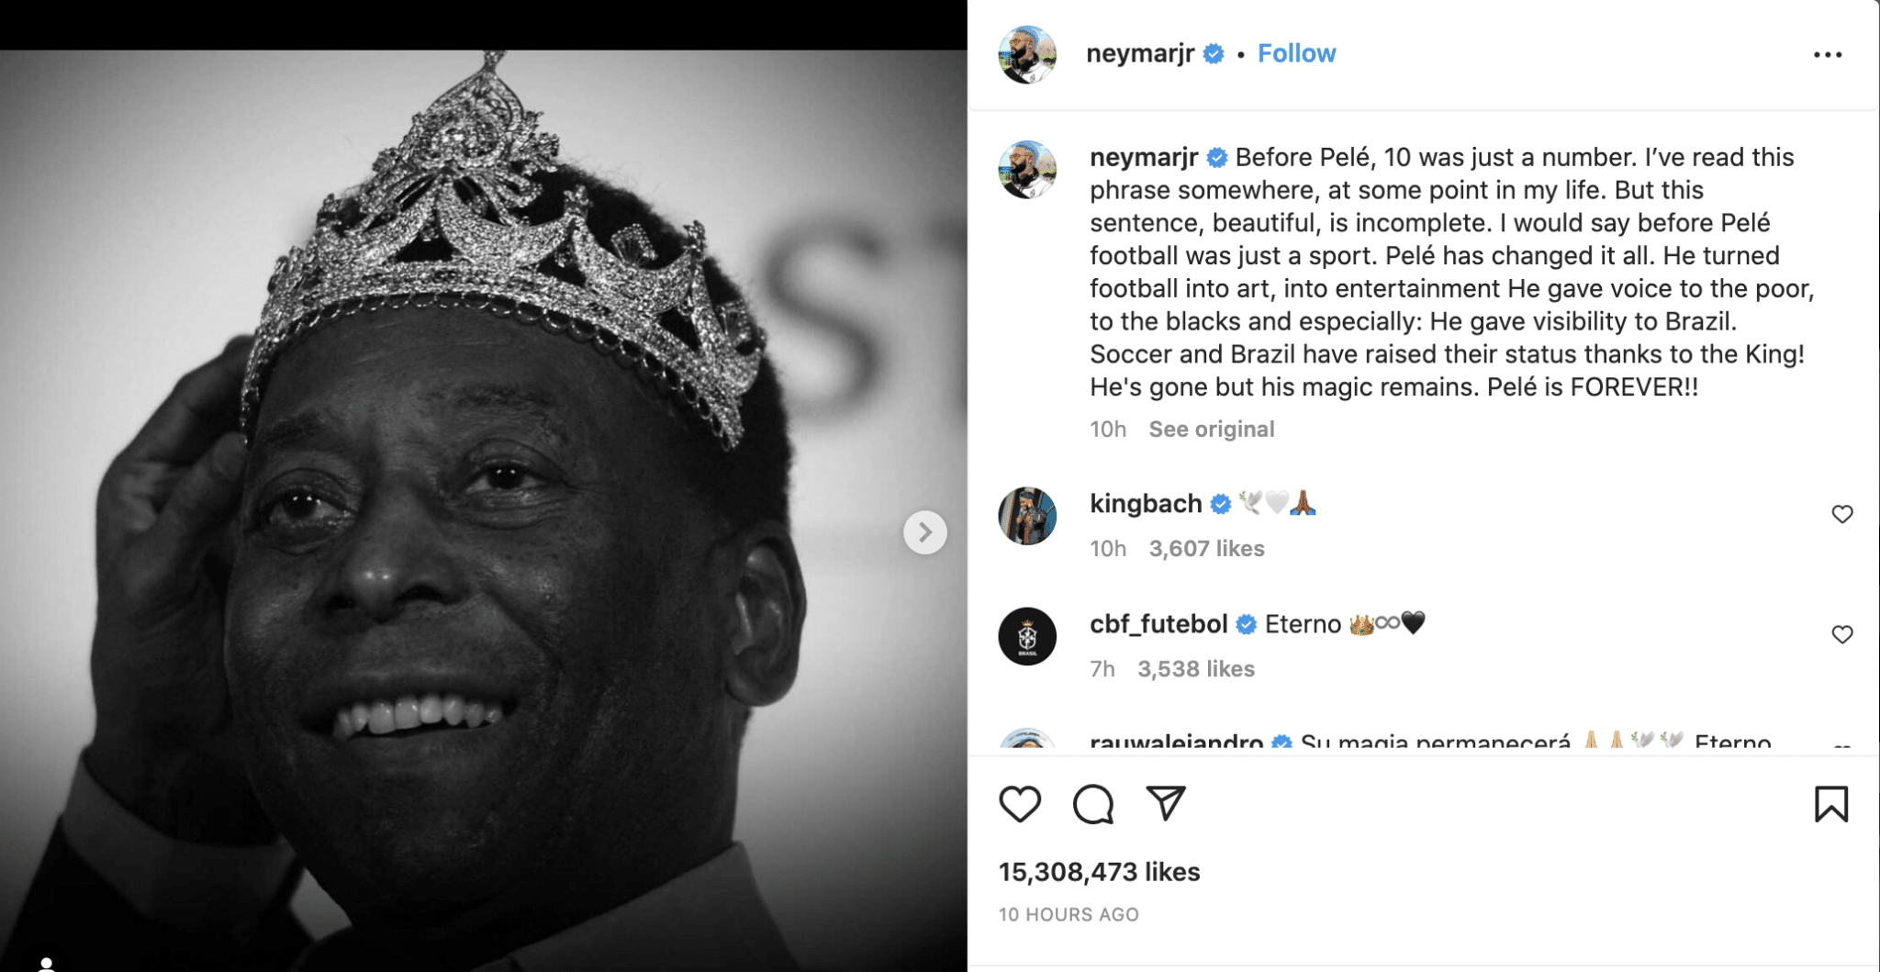Screen dimensions: 1880x972
Task: Click the neymarjr username in the header
Action: (1140, 53)
